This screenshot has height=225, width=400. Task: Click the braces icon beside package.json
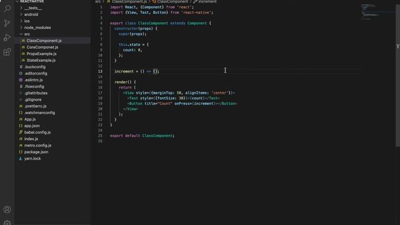(x=21, y=152)
